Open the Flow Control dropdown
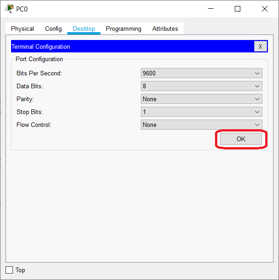The width and height of the screenshot is (279, 280). click(202, 125)
